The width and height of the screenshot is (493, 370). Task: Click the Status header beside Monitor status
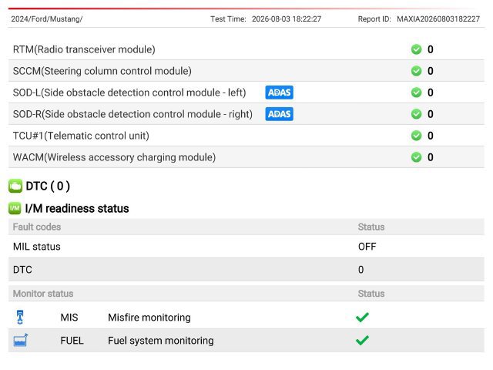point(371,294)
